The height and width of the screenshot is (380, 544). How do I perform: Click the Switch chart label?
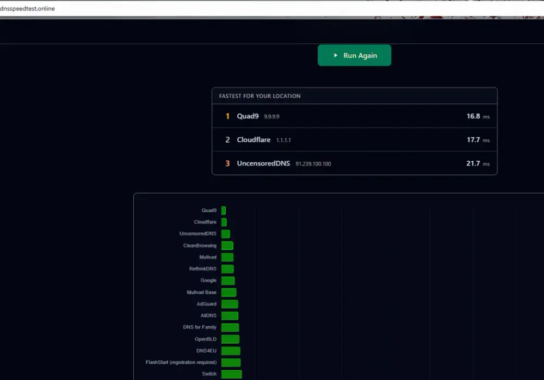coord(209,374)
